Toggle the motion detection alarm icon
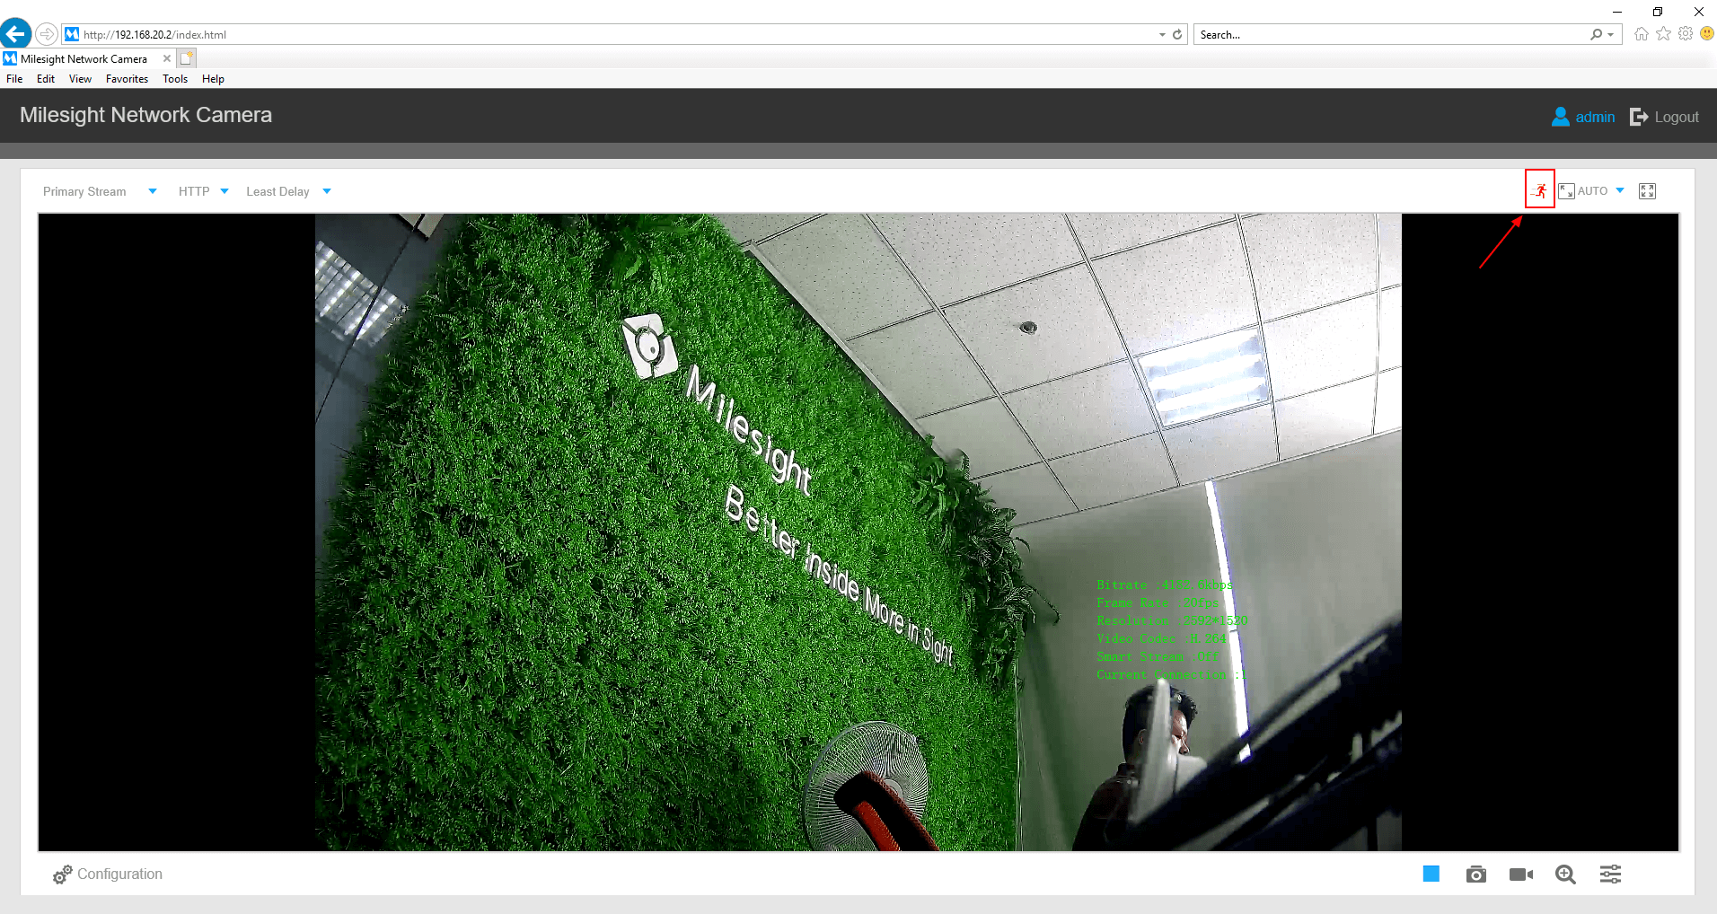This screenshot has width=1717, height=914. click(1539, 189)
